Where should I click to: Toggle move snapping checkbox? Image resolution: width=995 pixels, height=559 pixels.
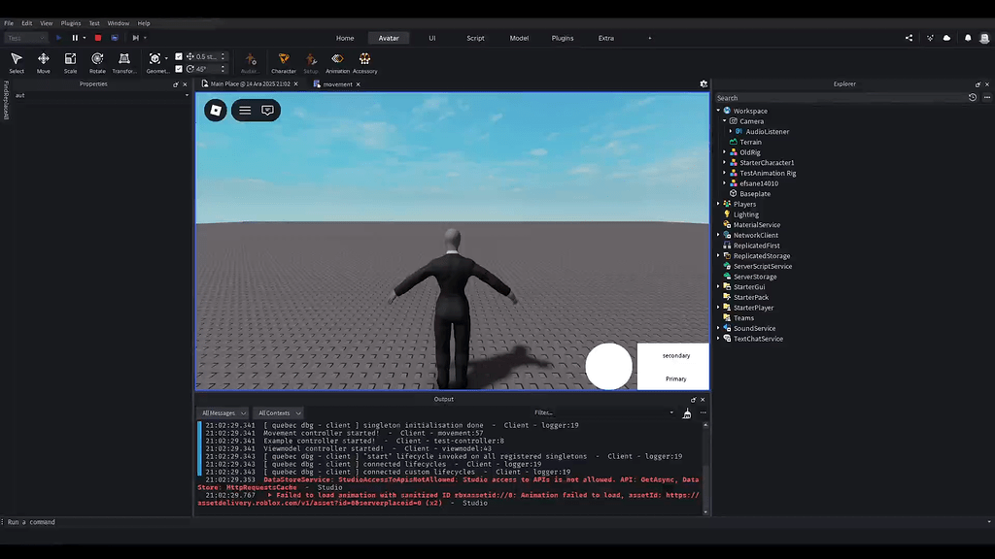[x=178, y=56]
